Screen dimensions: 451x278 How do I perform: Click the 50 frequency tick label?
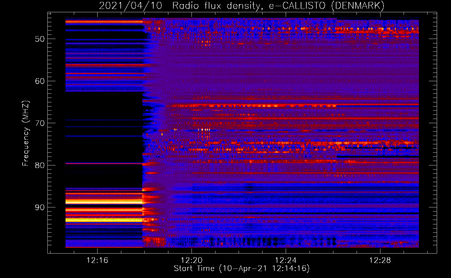click(x=40, y=39)
